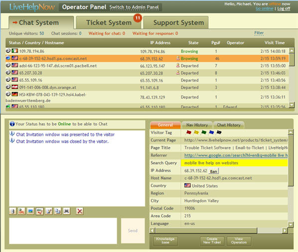Screen dimensions: 298x252
Task: Tag visitor with the green flag
Action: coord(204,132)
